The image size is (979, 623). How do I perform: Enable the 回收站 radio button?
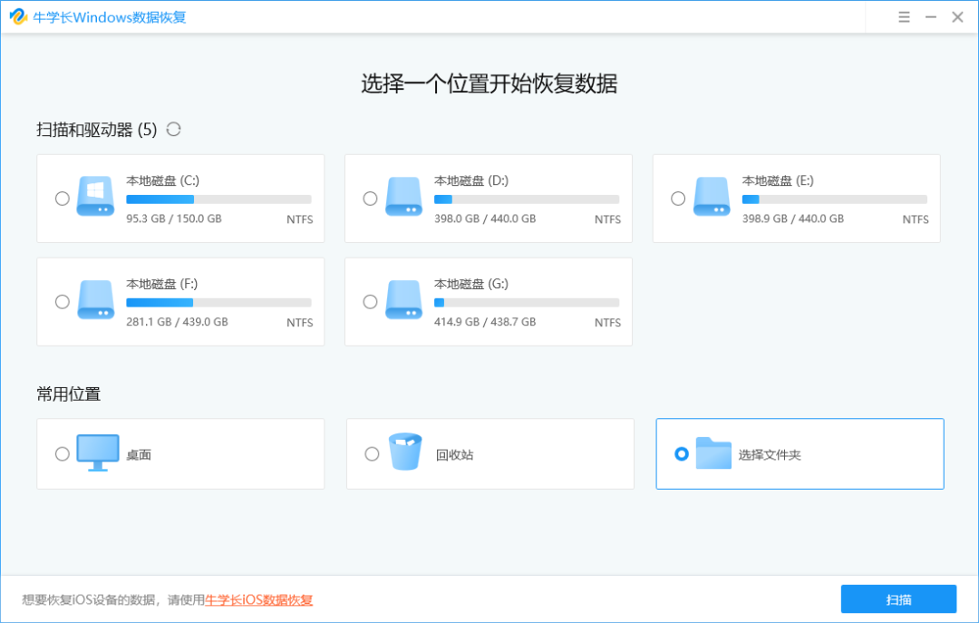[x=371, y=453]
